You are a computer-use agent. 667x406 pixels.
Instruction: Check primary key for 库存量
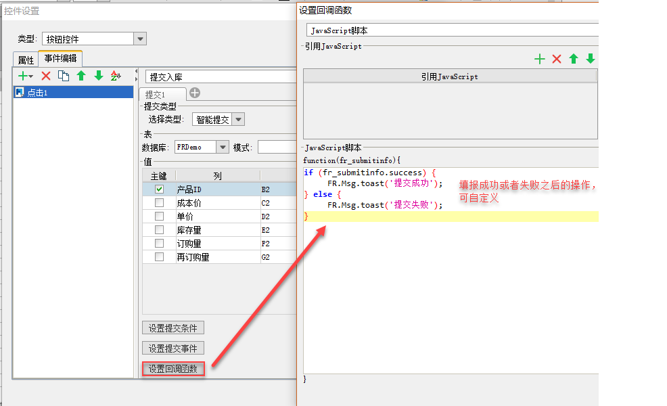pyautogui.click(x=159, y=230)
